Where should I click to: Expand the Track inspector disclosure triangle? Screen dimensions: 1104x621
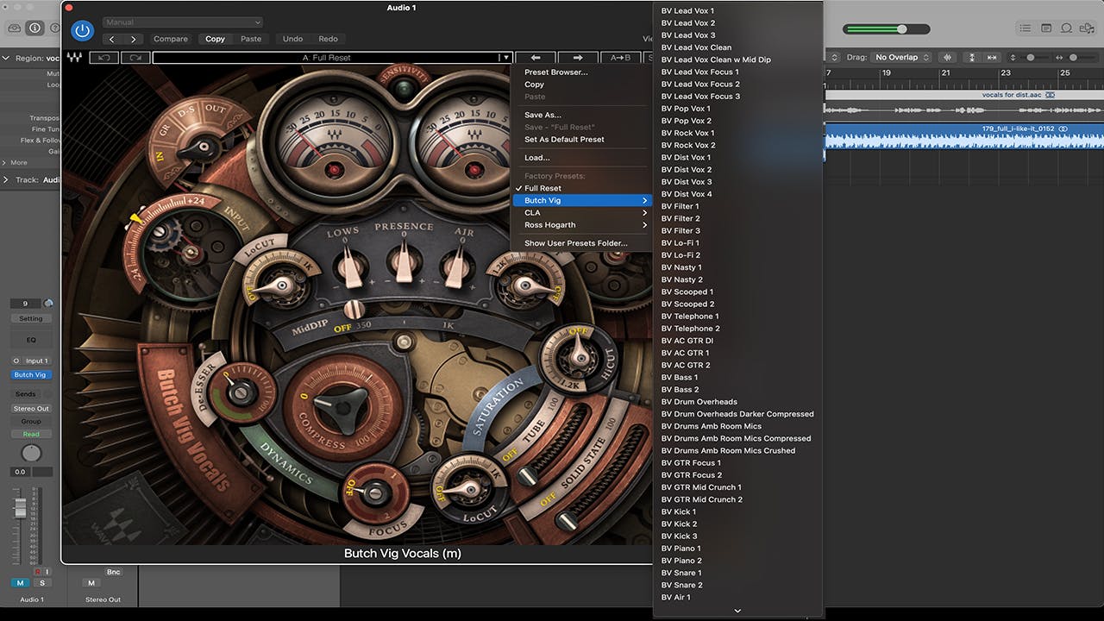point(7,180)
